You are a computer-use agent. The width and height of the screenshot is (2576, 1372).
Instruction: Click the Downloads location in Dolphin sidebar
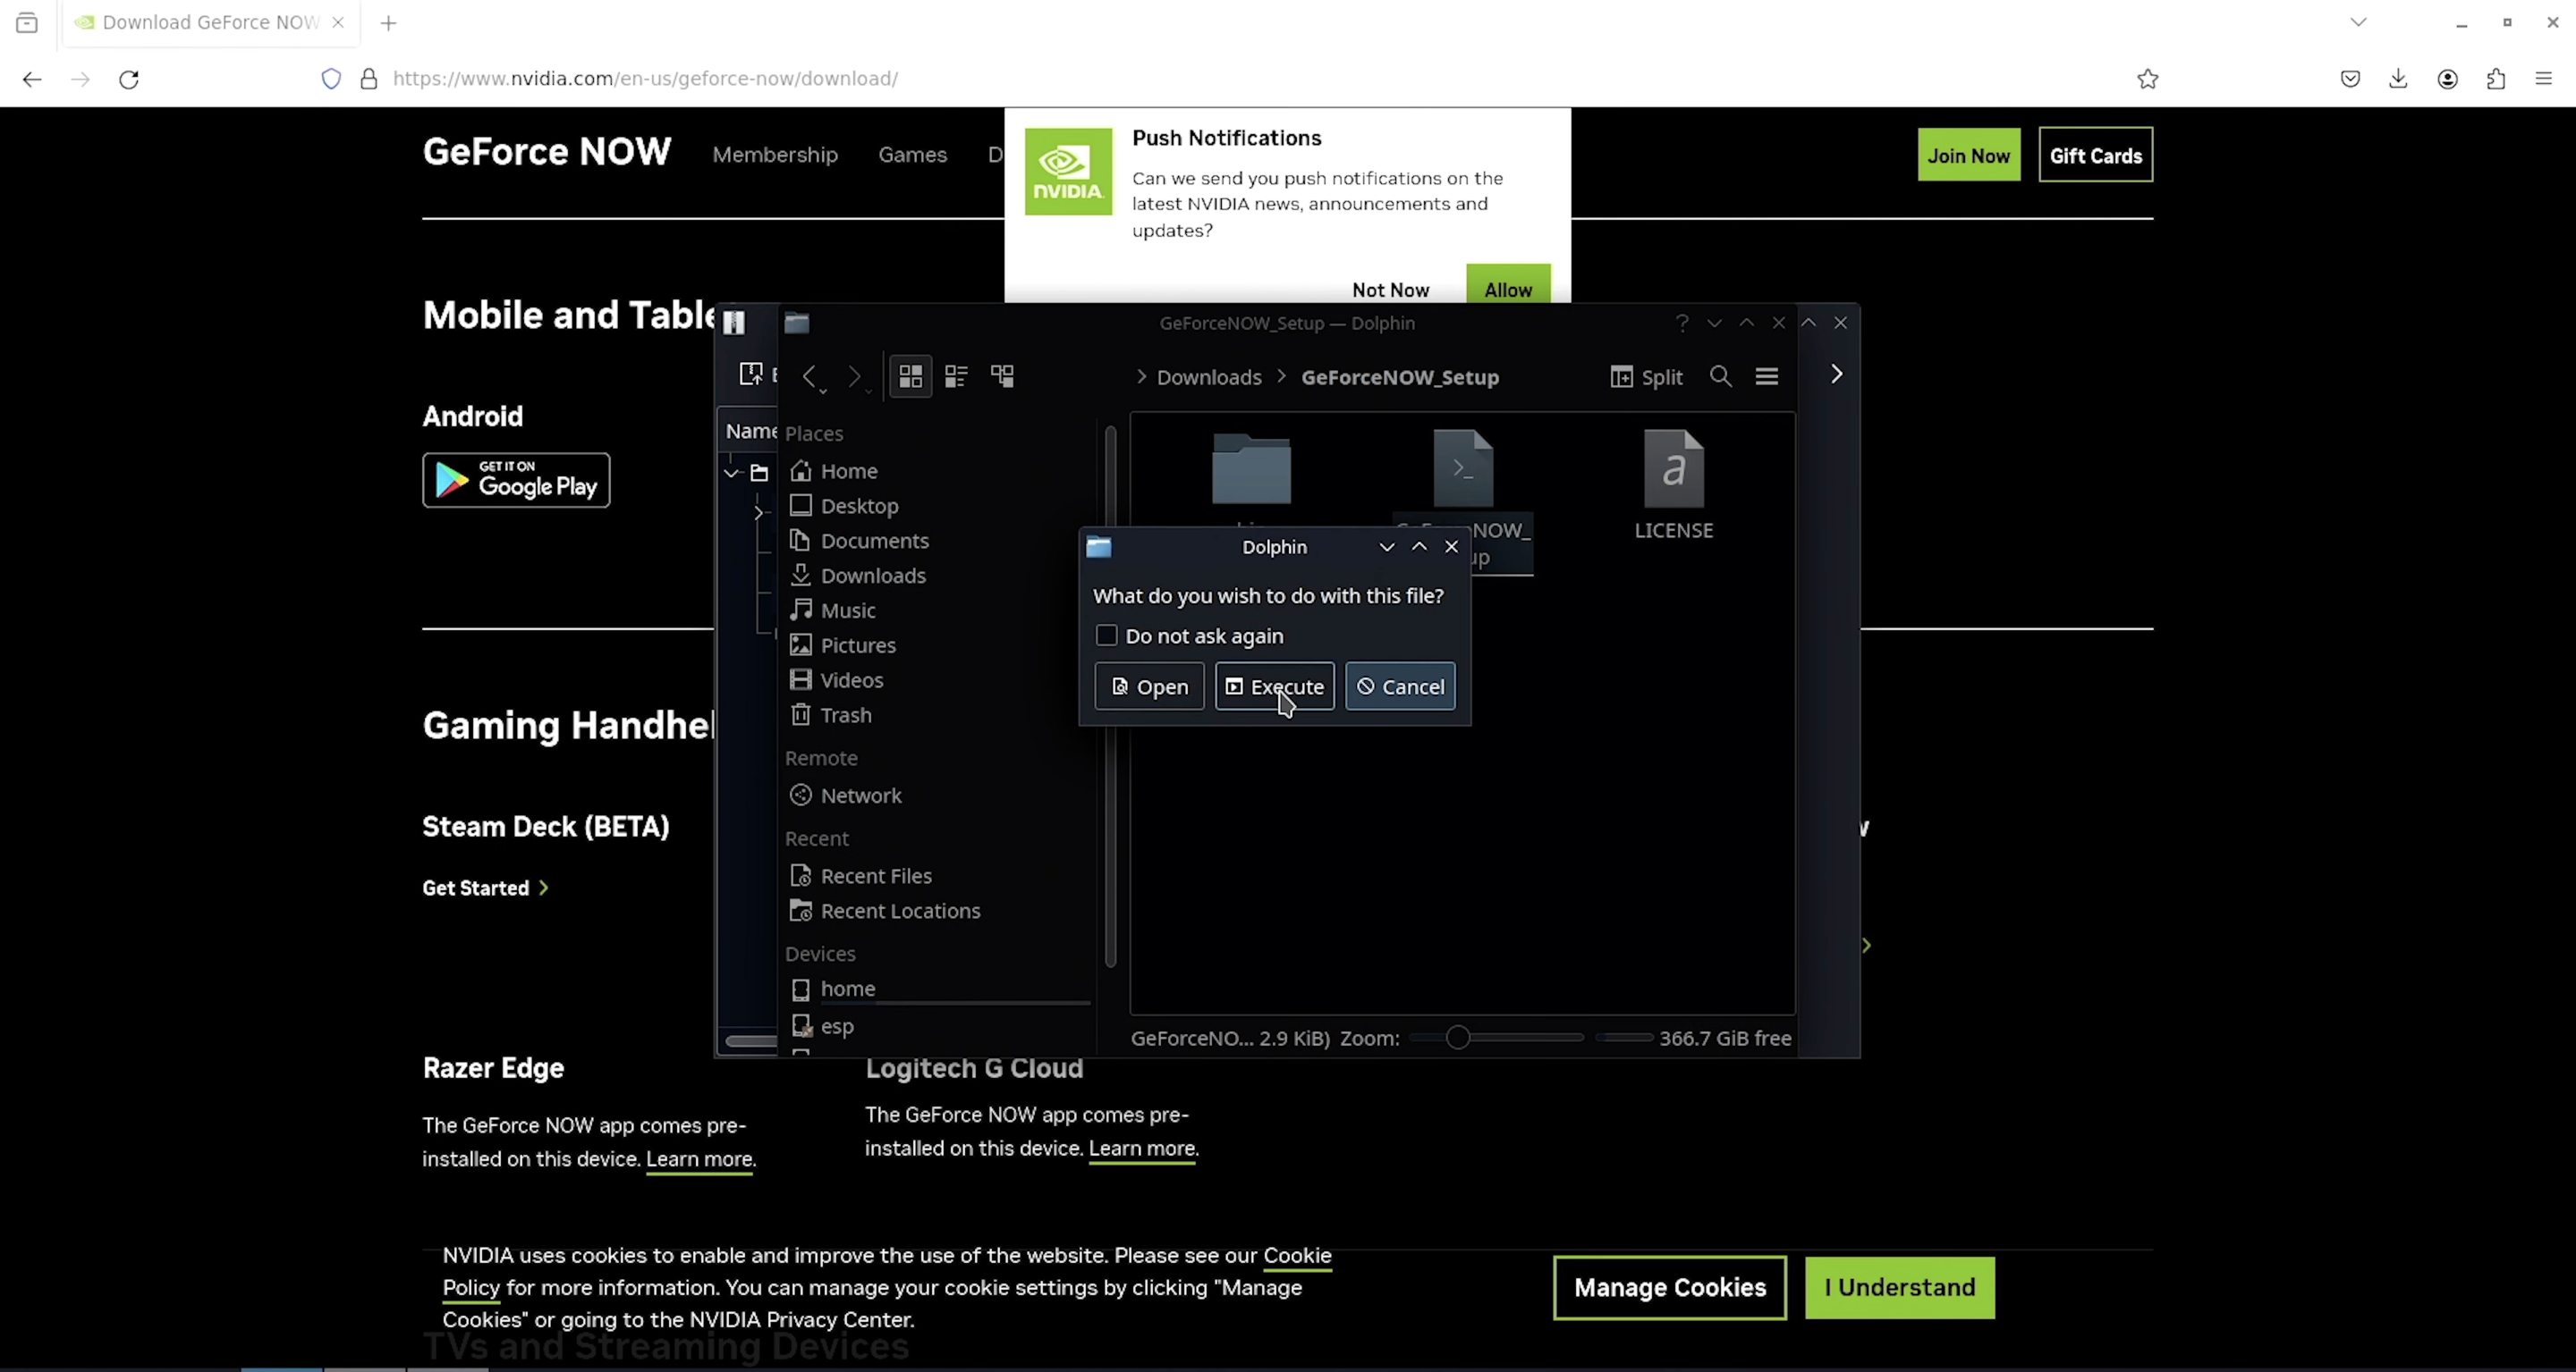click(872, 576)
